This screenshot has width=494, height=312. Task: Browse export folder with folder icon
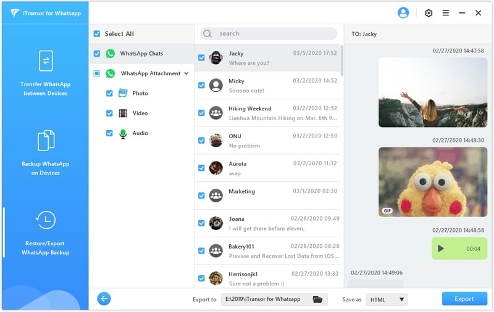coord(317,299)
